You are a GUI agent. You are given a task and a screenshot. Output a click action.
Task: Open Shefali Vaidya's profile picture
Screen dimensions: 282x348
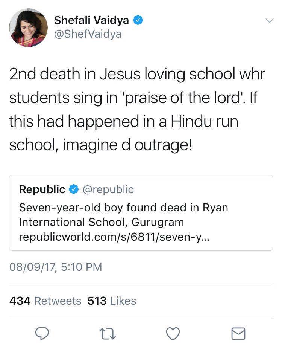29,27
